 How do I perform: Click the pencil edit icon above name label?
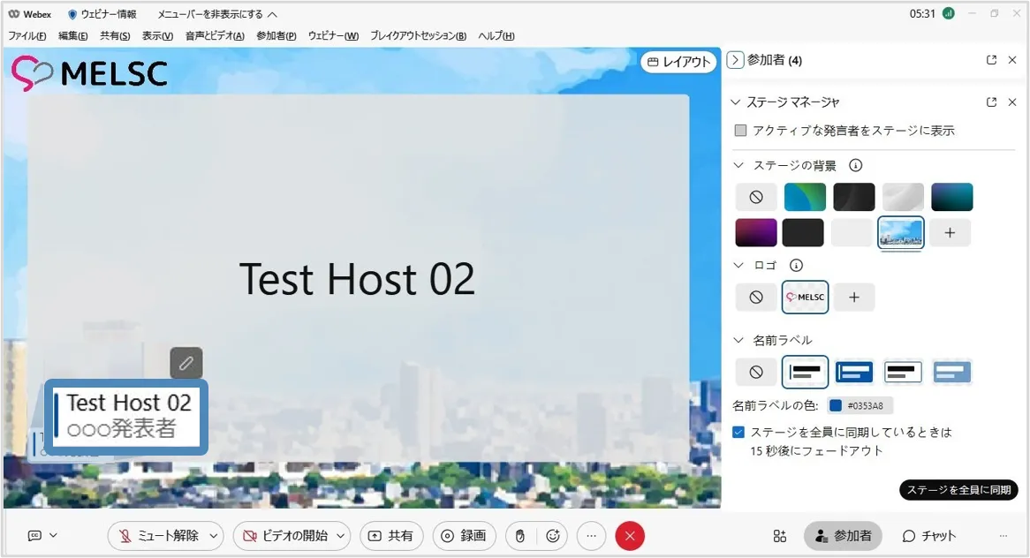tap(186, 363)
